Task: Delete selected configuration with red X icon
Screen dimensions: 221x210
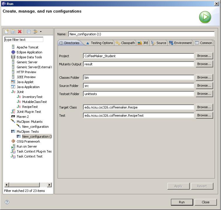Action: point(20,32)
